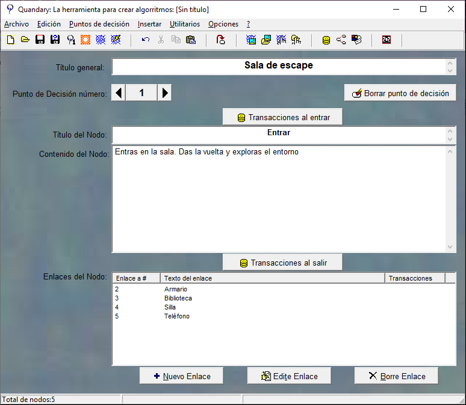Click the Undo arrow icon
The height and width of the screenshot is (405, 466).
146,40
